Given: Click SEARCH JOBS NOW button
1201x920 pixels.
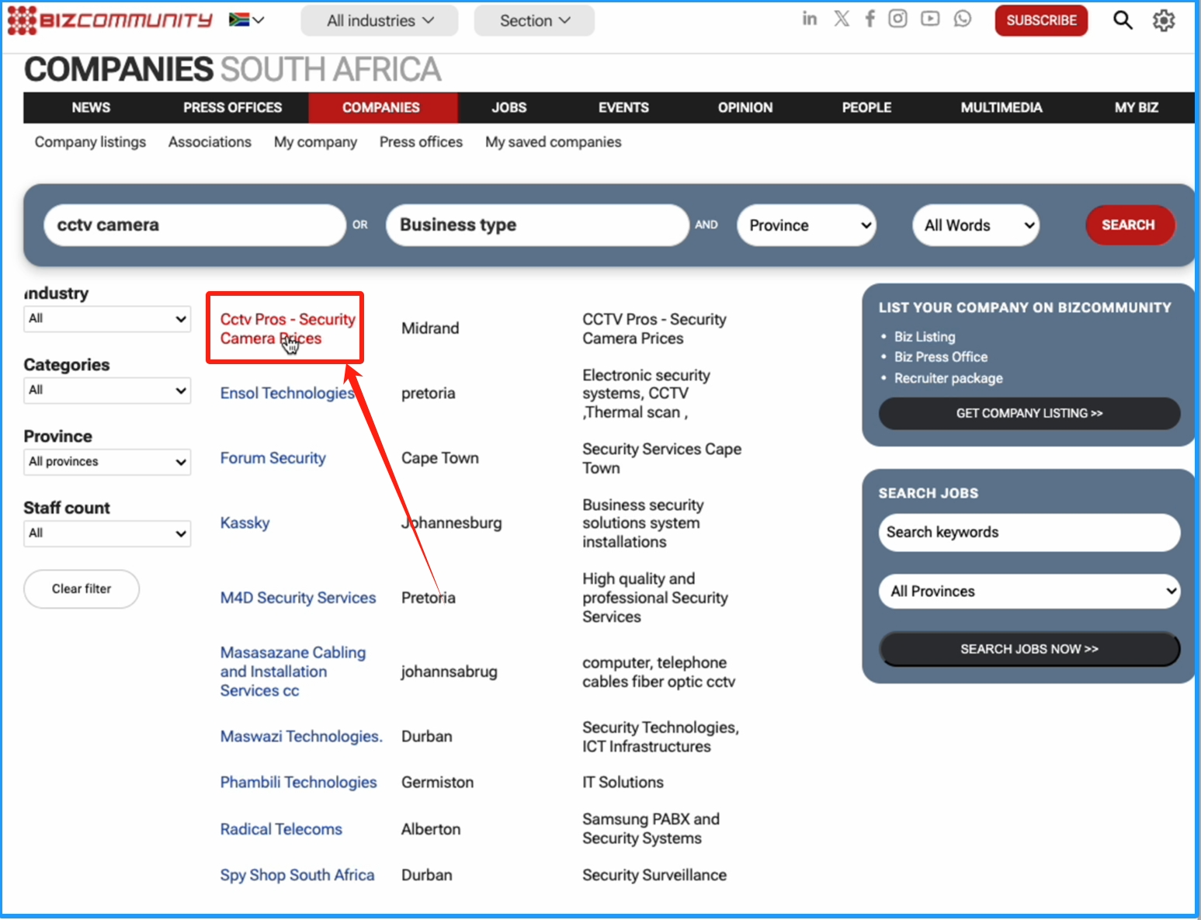Looking at the screenshot, I should (x=1029, y=649).
